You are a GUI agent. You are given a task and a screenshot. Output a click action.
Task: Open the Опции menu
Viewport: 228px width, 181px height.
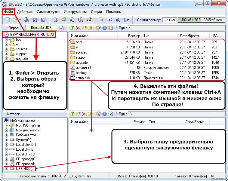point(96,12)
